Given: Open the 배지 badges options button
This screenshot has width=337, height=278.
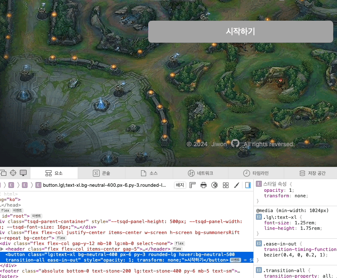Looking at the screenshot, I should point(180,185).
